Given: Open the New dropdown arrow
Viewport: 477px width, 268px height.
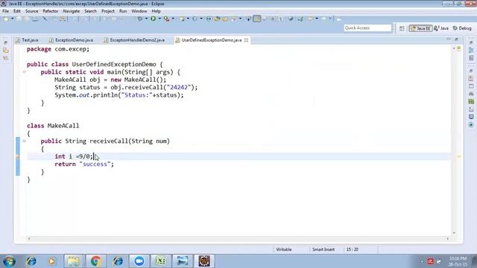Looking at the screenshot, I should point(13,19).
